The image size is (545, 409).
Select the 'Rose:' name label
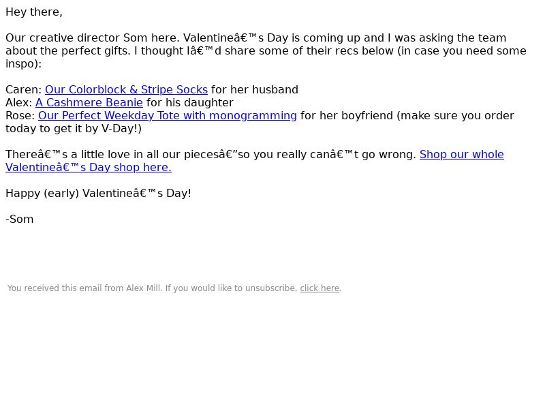click(20, 115)
